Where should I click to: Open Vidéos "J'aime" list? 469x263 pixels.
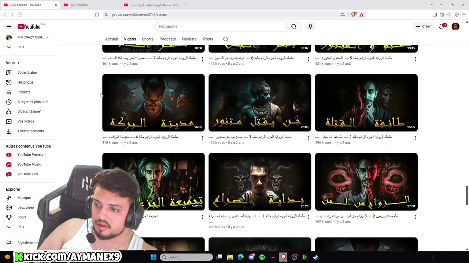coord(29,111)
